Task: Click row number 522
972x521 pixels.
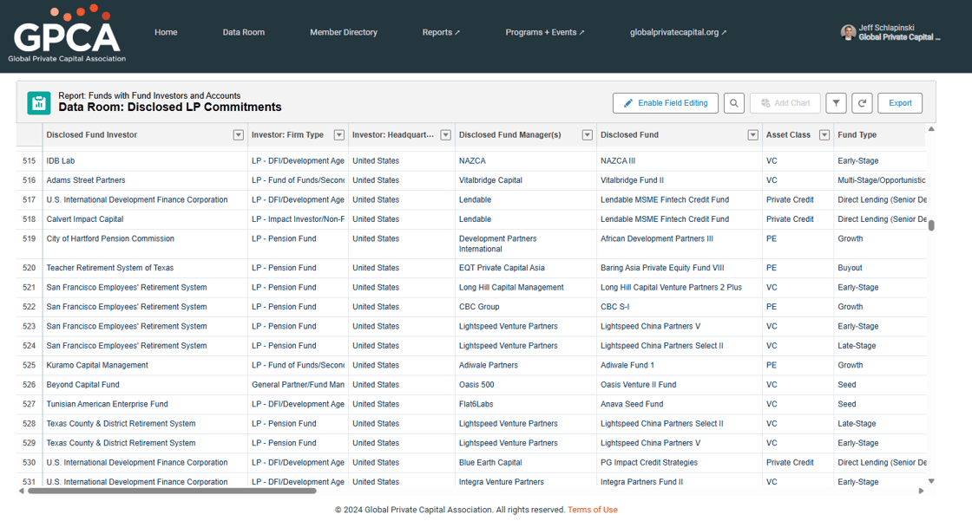Action: click(x=30, y=307)
